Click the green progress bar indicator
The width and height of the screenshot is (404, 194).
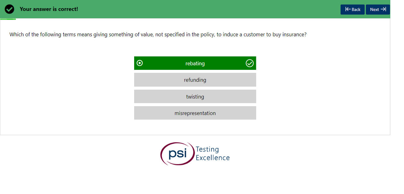click(8, 19)
